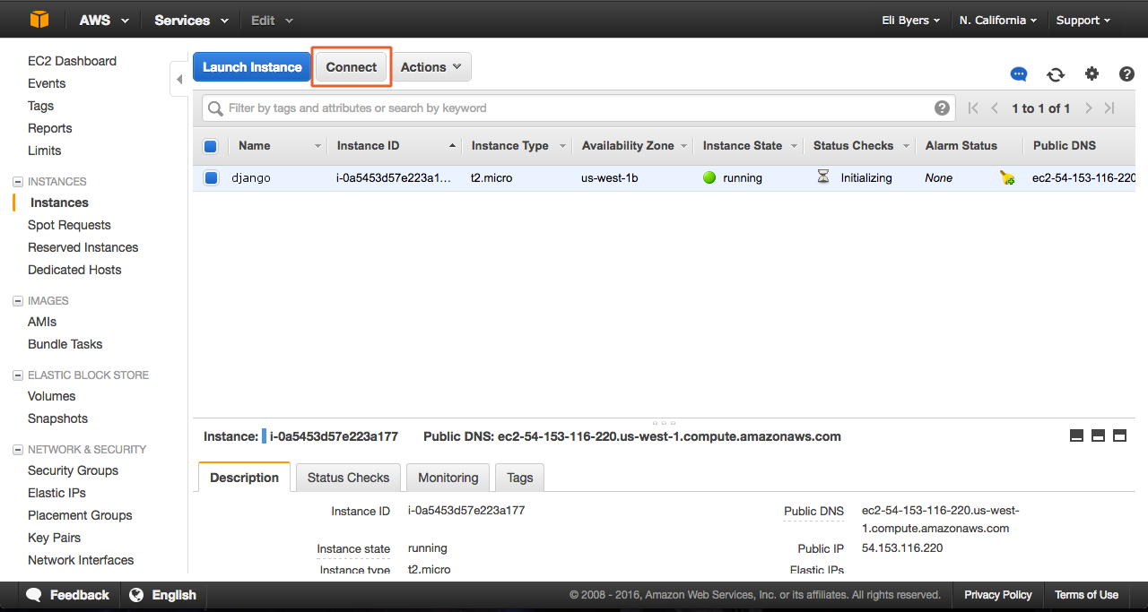Click the Feedback speech bubble icon
This screenshot has width=1148, height=612.
point(33,594)
